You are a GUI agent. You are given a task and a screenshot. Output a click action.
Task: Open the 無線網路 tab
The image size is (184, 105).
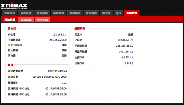click(75, 13)
